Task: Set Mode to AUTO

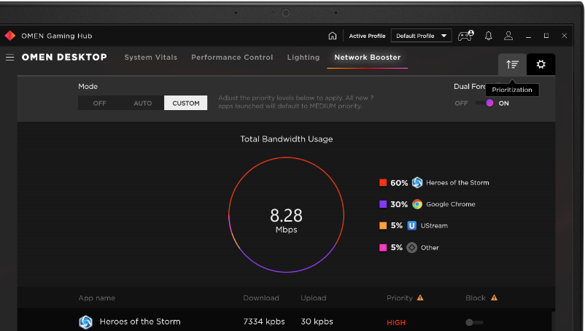Action: point(142,104)
